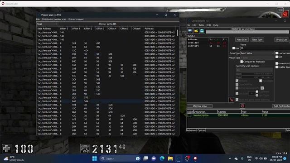Open the Scan Type Exact Value dropdown
This screenshot has width=290, height=163.
click(257, 53)
